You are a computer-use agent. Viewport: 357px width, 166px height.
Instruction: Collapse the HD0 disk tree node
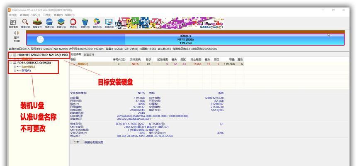tap(11, 55)
